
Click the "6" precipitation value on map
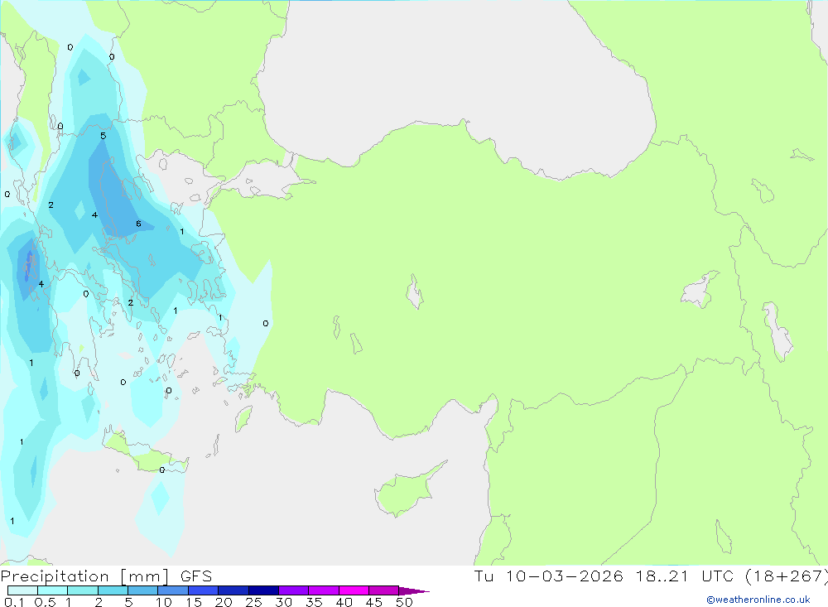pos(138,224)
